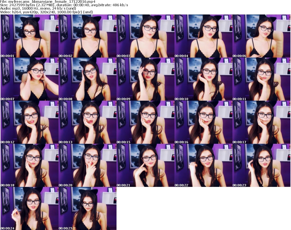Open the thumbnail at 00:00:20

[x=88, y=166]
